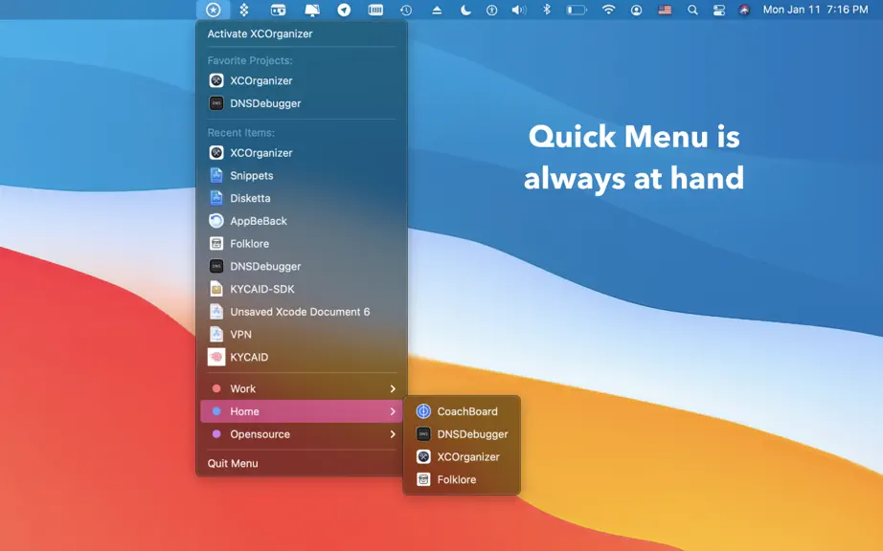This screenshot has height=551, width=883.
Task: Open the Time Machine menu bar icon
Action: pyautogui.click(x=406, y=10)
